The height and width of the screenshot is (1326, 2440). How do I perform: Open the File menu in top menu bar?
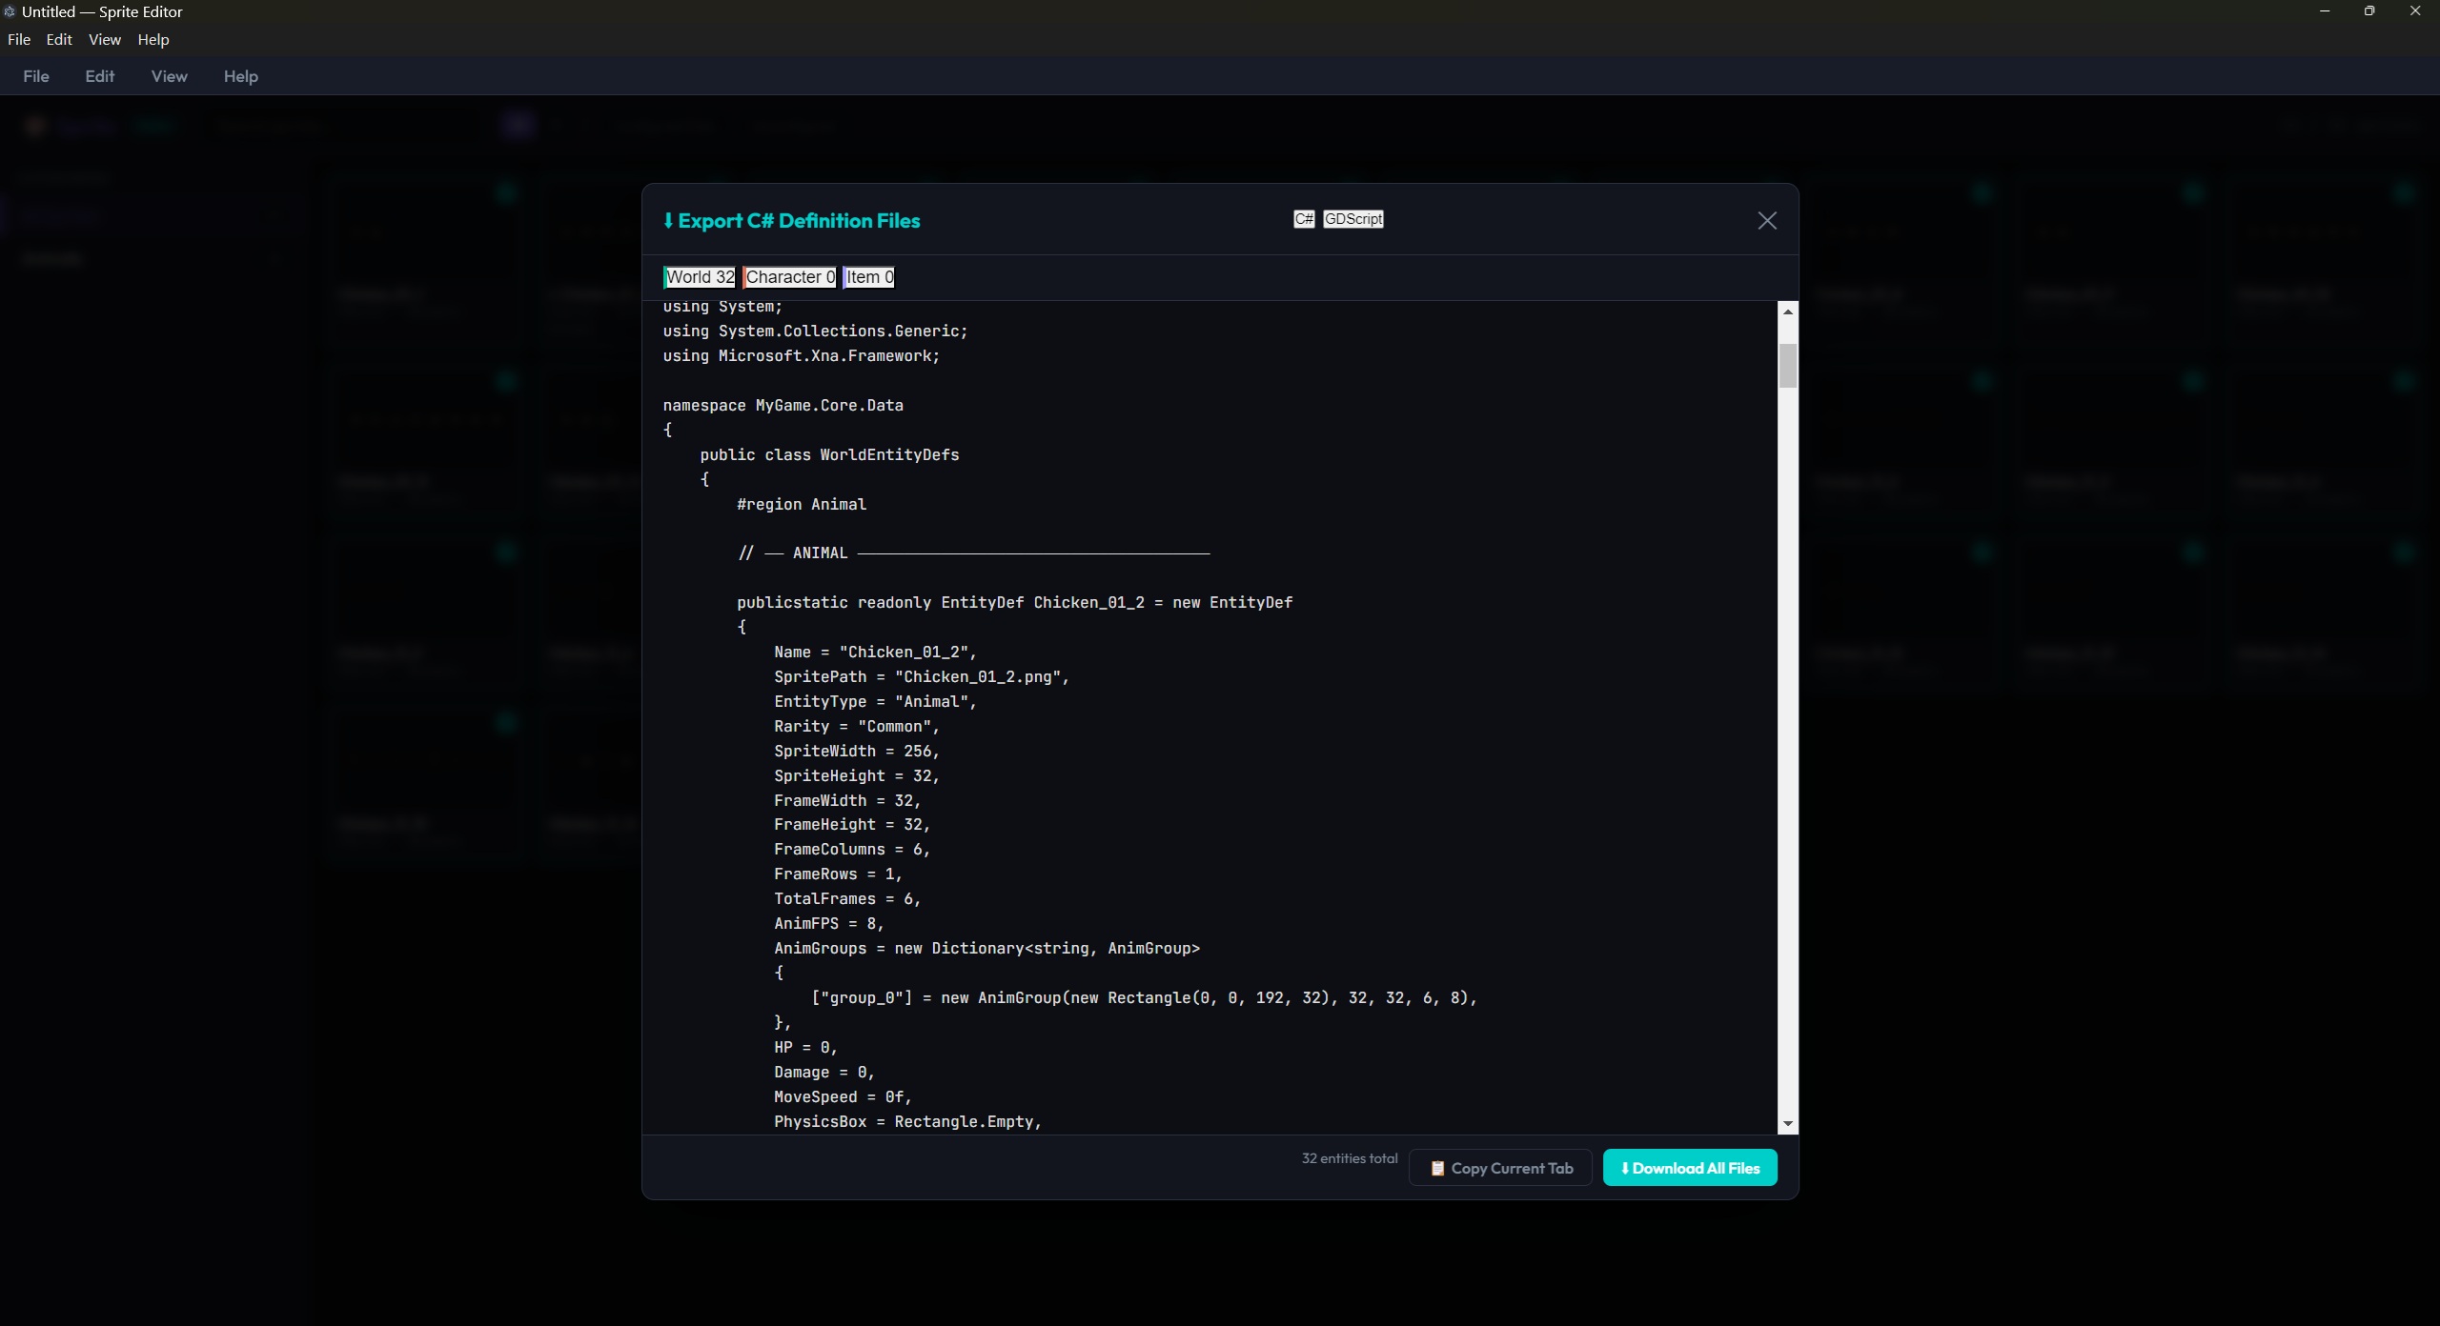[x=19, y=40]
